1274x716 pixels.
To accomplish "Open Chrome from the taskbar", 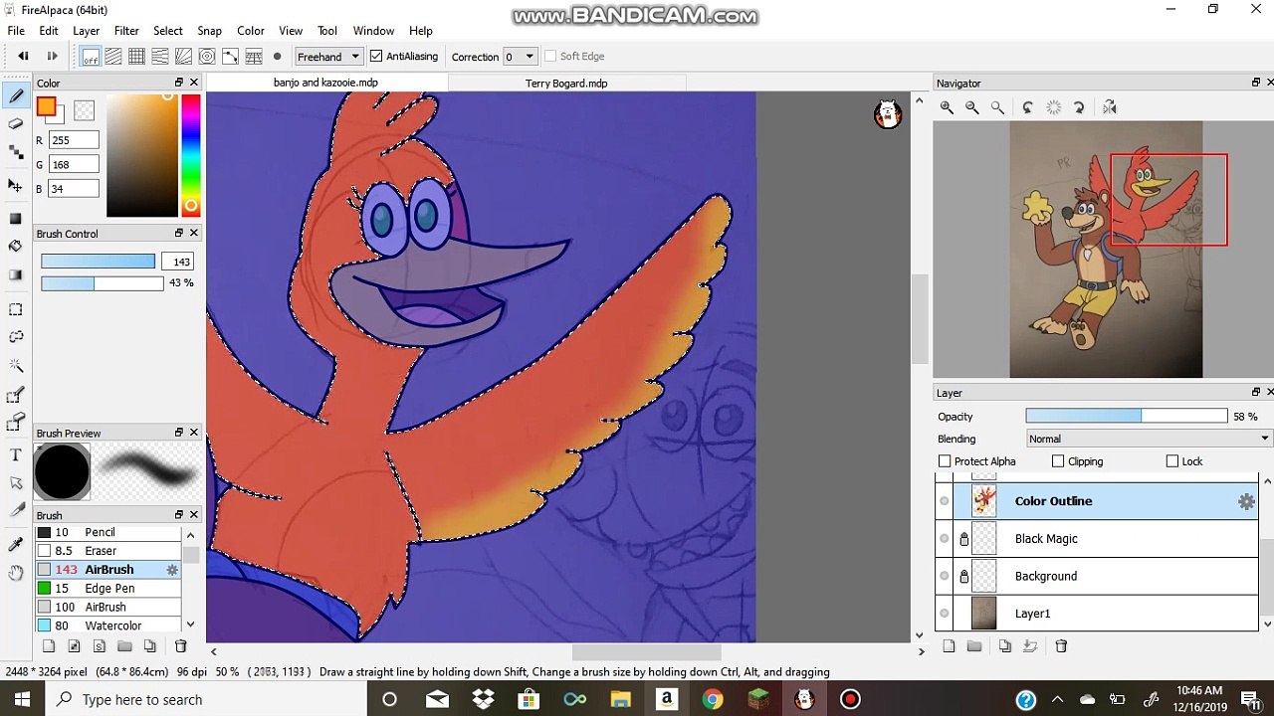I will click(713, 699).
